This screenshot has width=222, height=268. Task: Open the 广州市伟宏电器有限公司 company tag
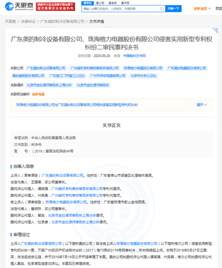108,76
